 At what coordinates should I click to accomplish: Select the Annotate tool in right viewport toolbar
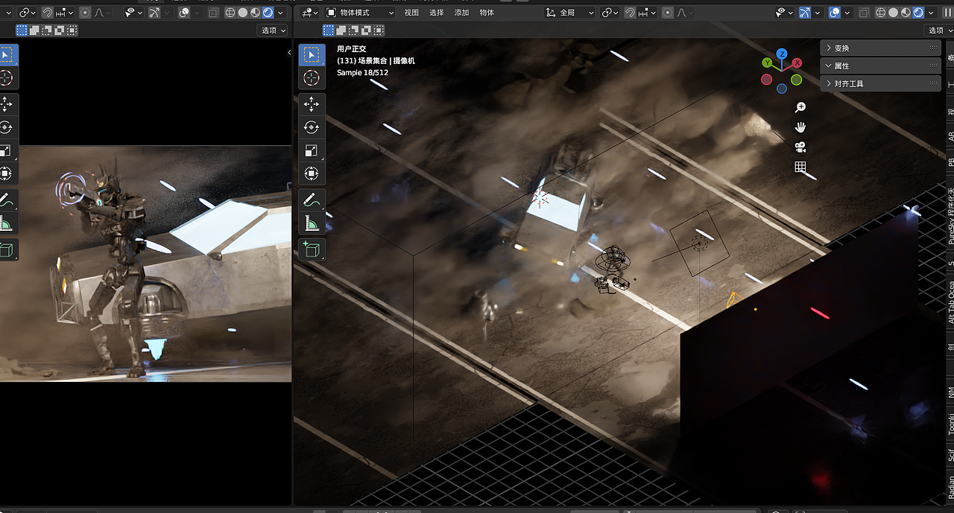312,200
